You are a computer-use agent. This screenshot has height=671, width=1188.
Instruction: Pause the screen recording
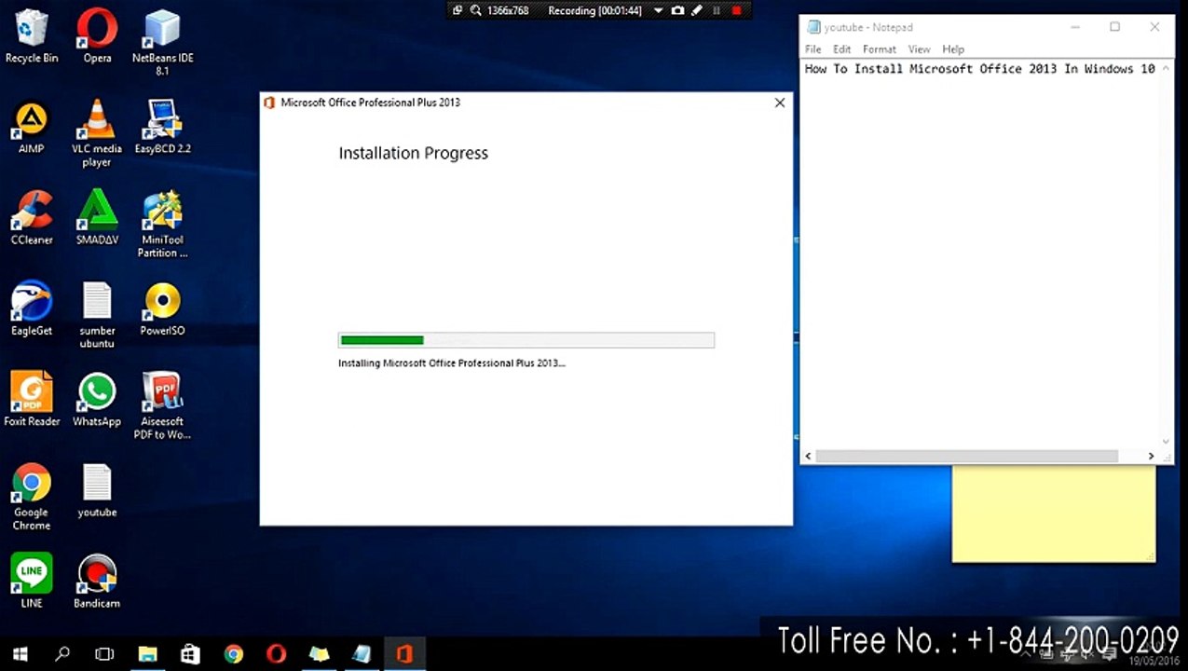[717, 10]
